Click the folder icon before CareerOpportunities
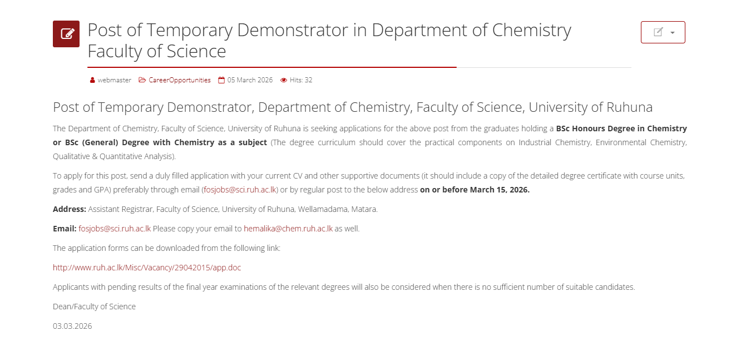741x341 pixels. (142, 80)
